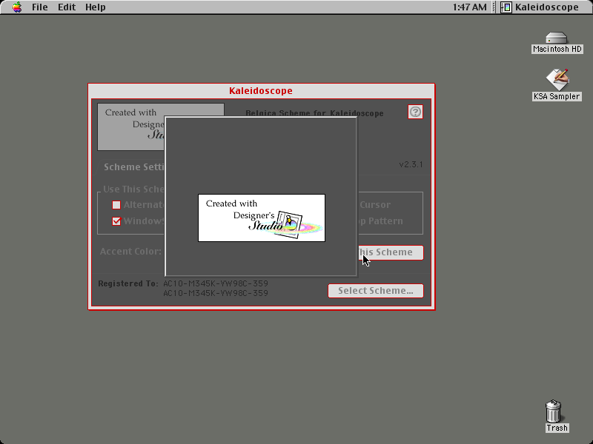
Task: Click the red Kaleidoscope window title bar
Action: [261, 90]
